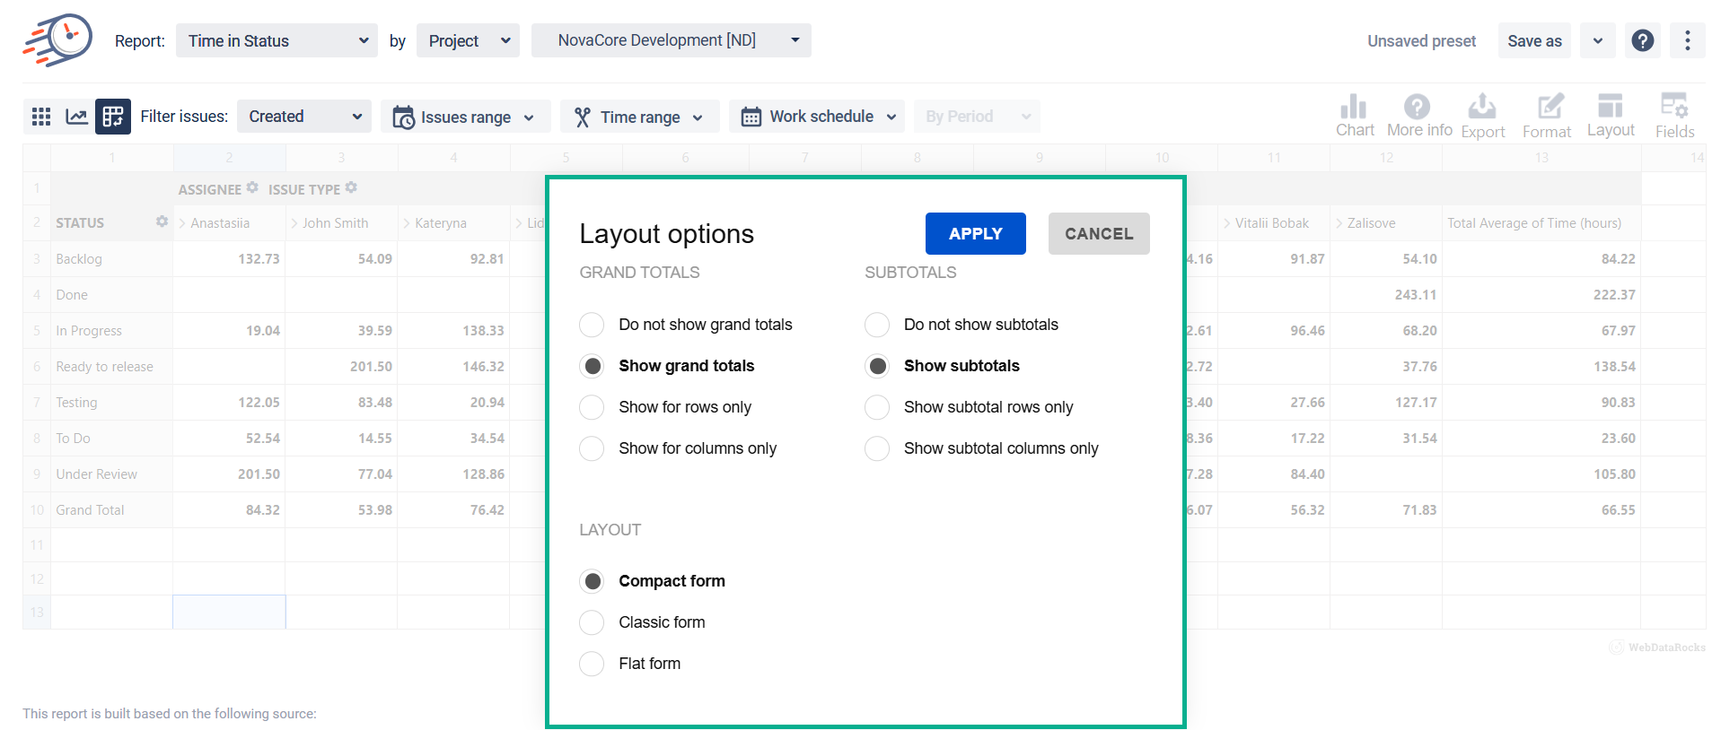Choose the Classic form layout
The width and height of the screenshot is (1721, 730).
point(592,622)
